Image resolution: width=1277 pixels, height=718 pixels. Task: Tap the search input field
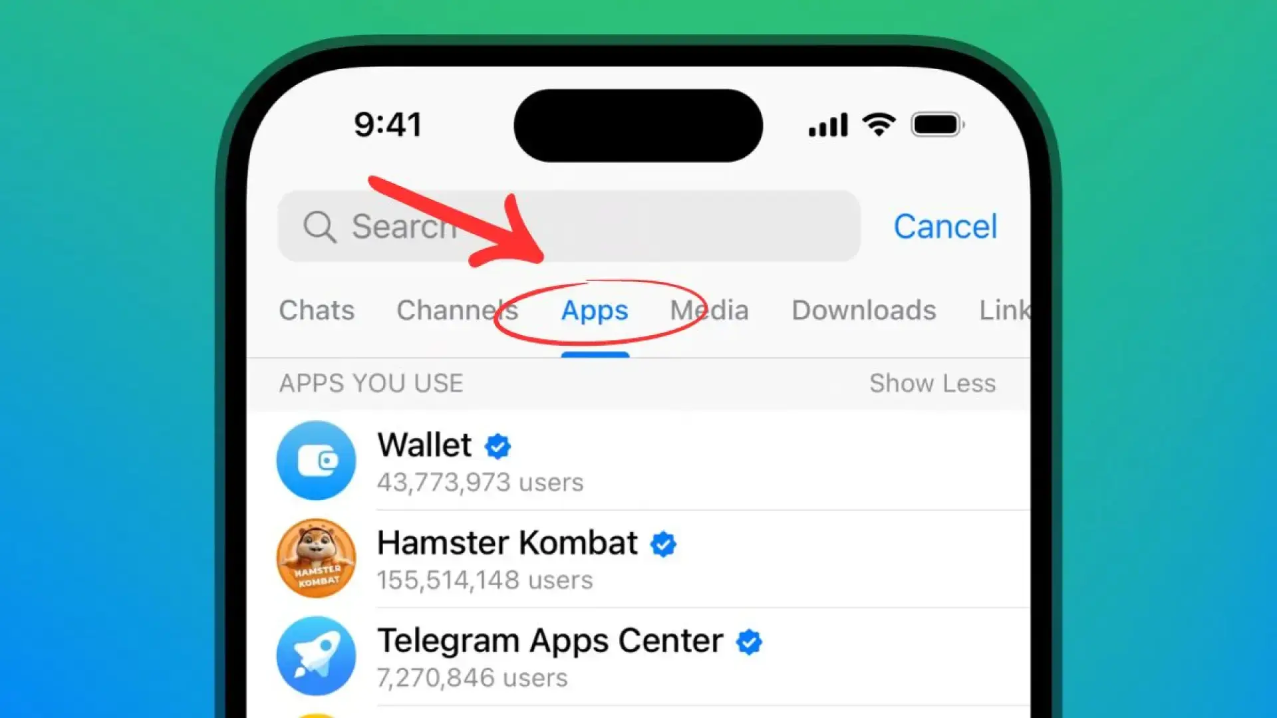point(570,226)
